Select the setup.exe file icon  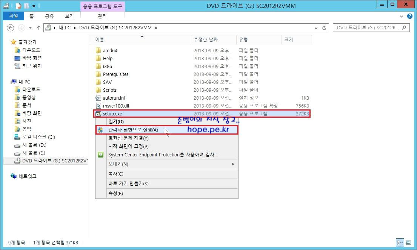click(x=98, y=114)
